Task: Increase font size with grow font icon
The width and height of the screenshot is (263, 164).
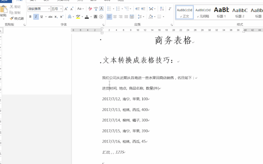Action: pos(66,9)
